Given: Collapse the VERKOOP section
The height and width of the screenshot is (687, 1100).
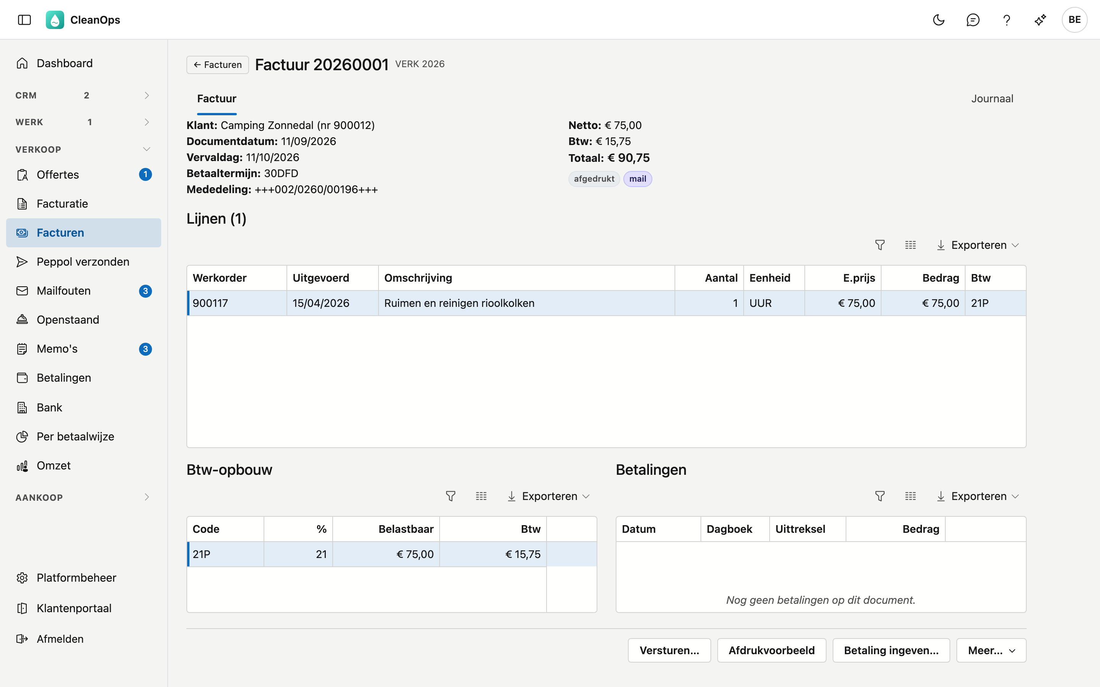Looking at the screenshot, I should [84, 150].
